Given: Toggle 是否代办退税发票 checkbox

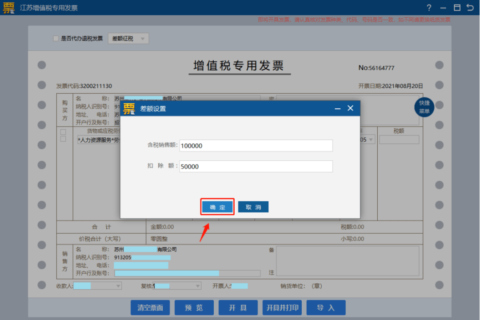Looking at the screenshot, I should pos(56,38).
